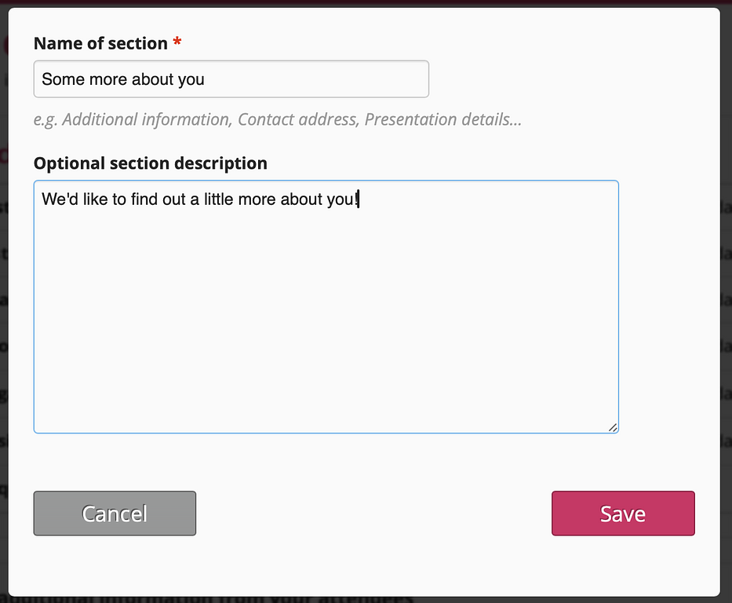
Task: Click "Presentation details..." in the hint text
Action: [442, 119]
